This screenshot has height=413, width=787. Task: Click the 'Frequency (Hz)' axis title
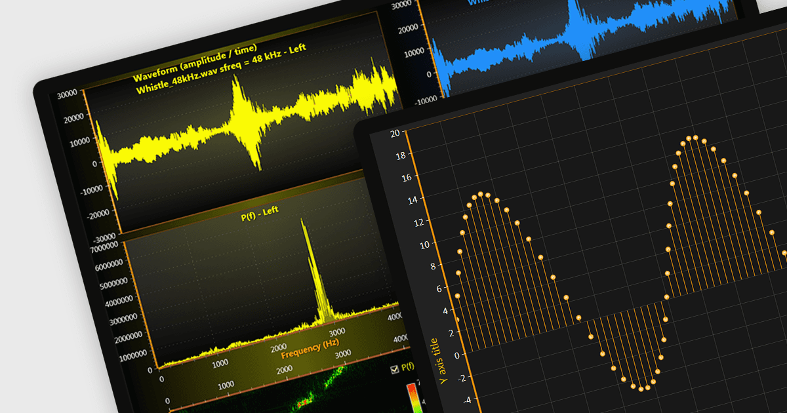coord(310,350)
